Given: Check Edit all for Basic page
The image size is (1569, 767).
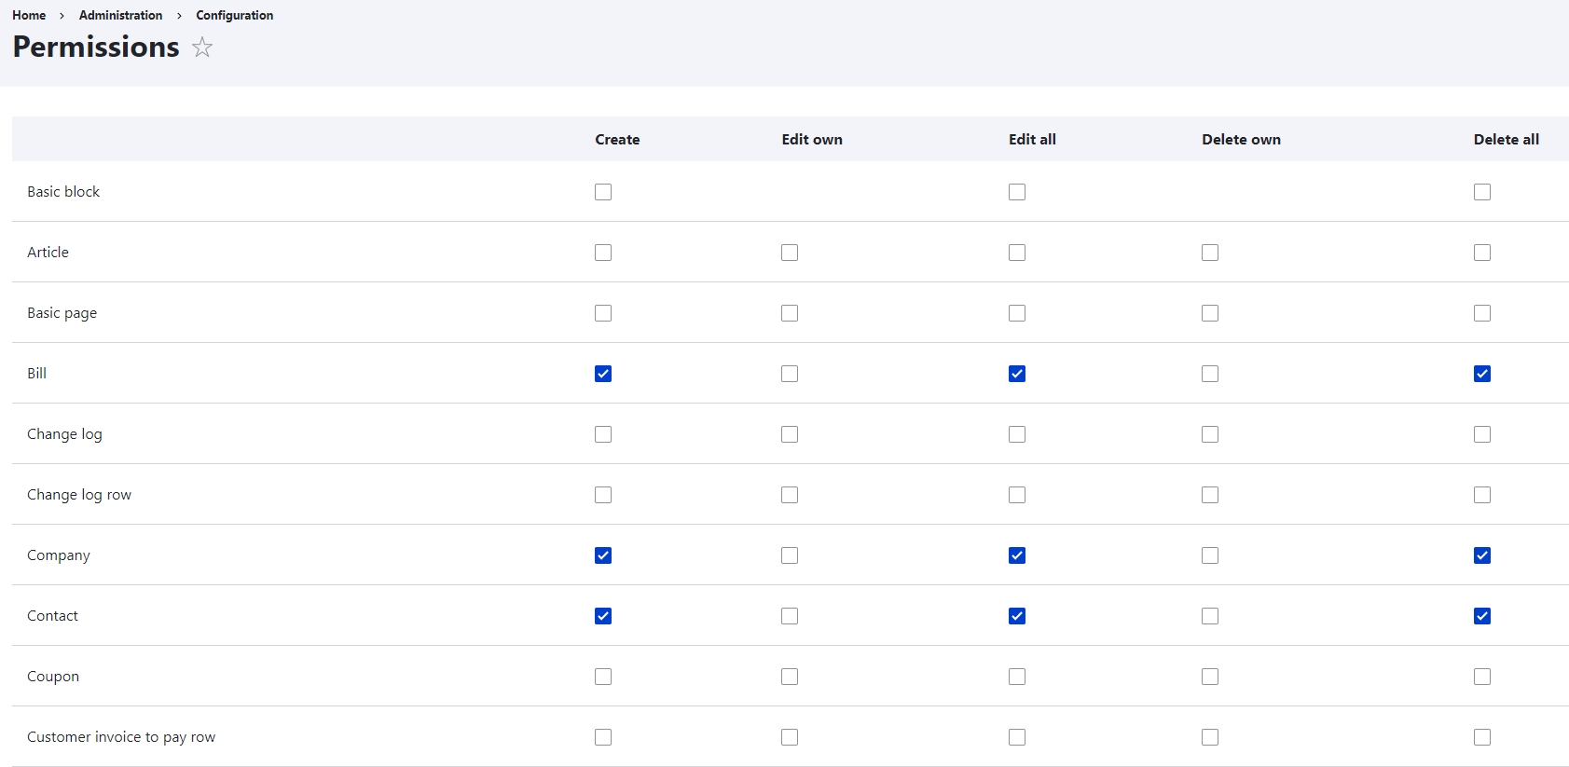Looking at the screenshot, I should [1017, 313].
